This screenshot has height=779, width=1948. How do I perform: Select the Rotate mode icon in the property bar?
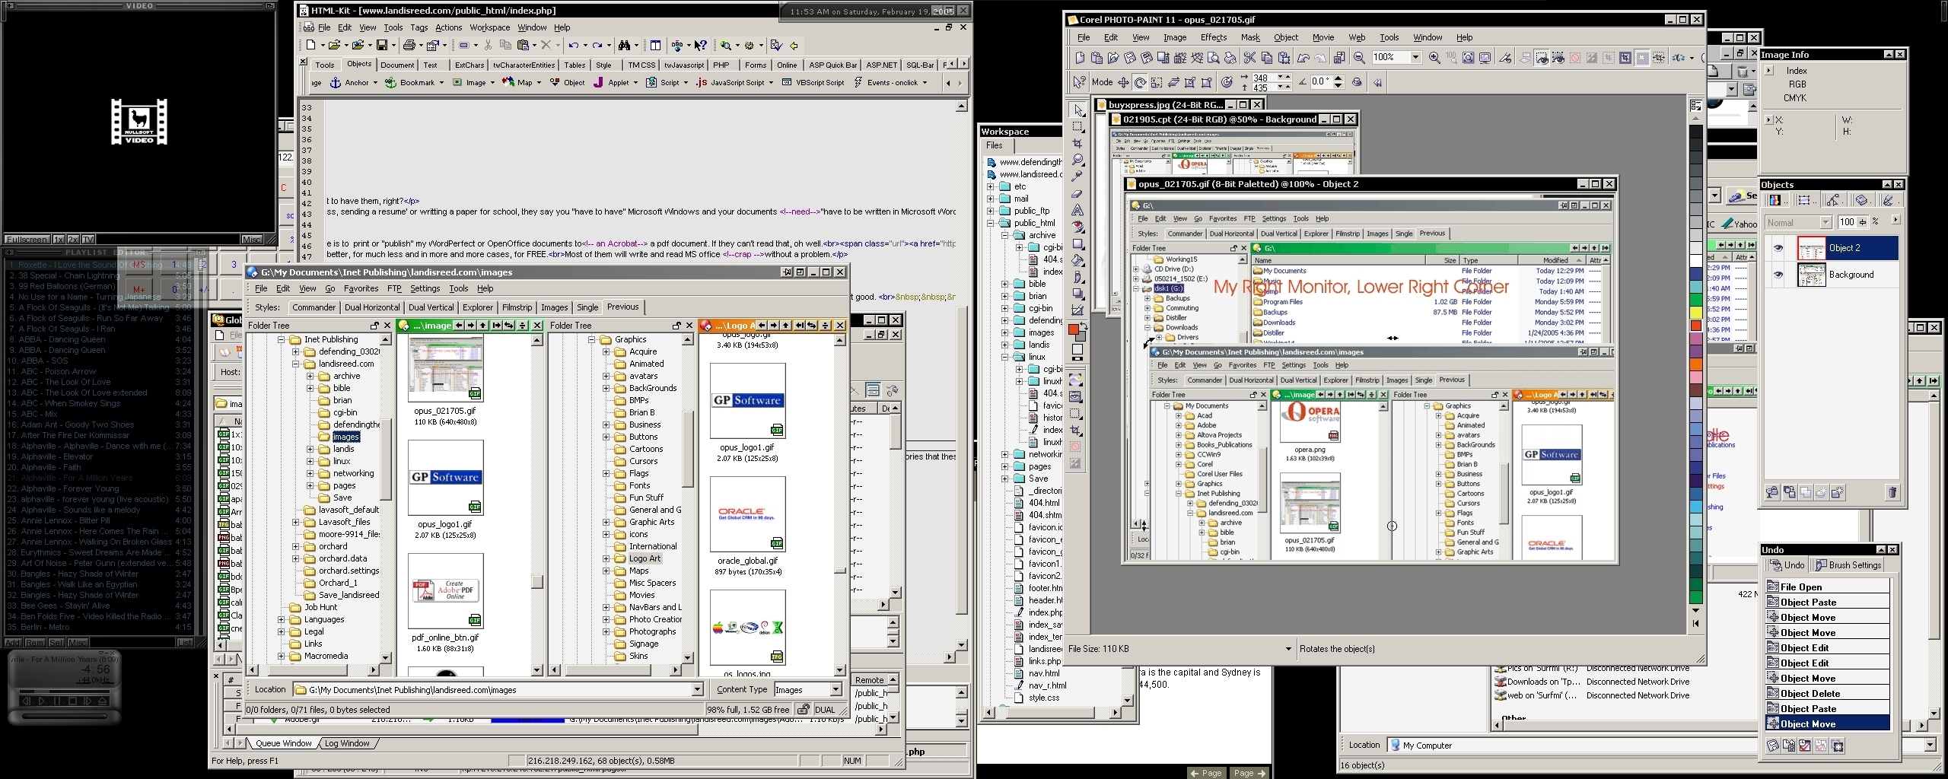pyautogui.click(x=1140, y=82)
